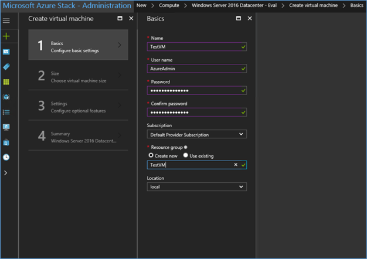This screenshot has height=259, width=367.
Task: Click the Password input field
Action: point(196,90)
